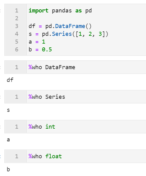The height and width of the screenshot is (176, 146).
Task: Select the %who float cell
Action: click(75, 156)
